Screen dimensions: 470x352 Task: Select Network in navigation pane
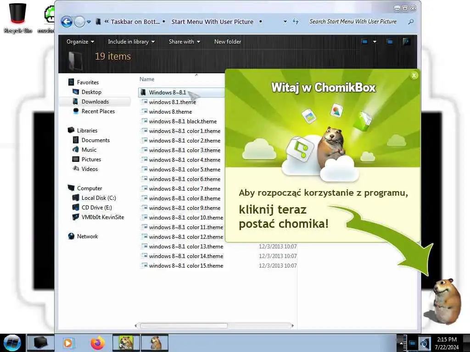pos(87,236)
